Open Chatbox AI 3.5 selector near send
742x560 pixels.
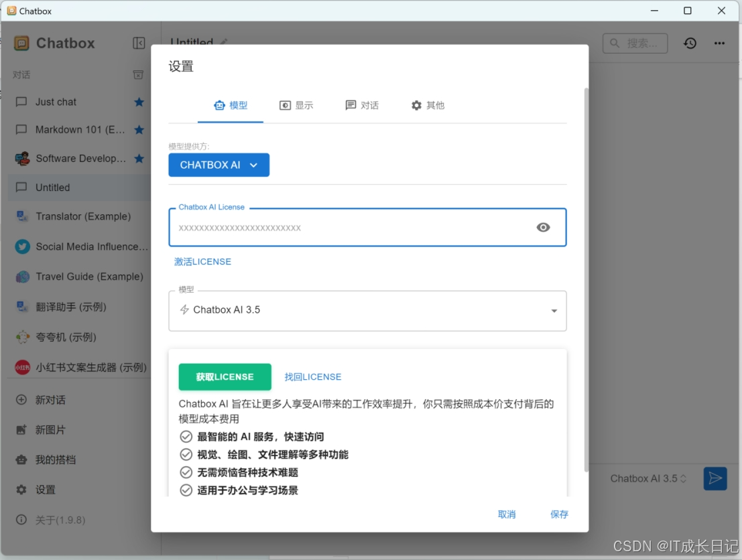(648, 479)
